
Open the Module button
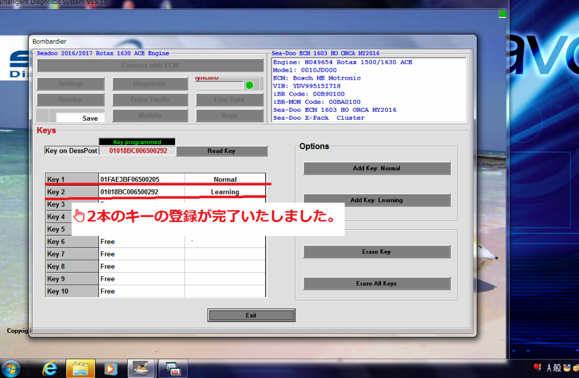[x=150, y=115]
